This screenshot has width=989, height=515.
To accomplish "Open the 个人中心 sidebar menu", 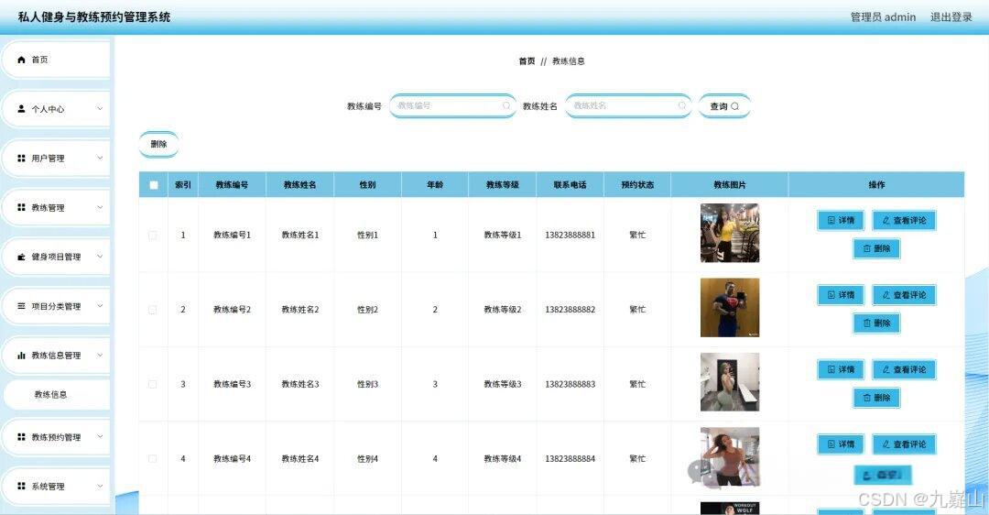I will point(56,108).
